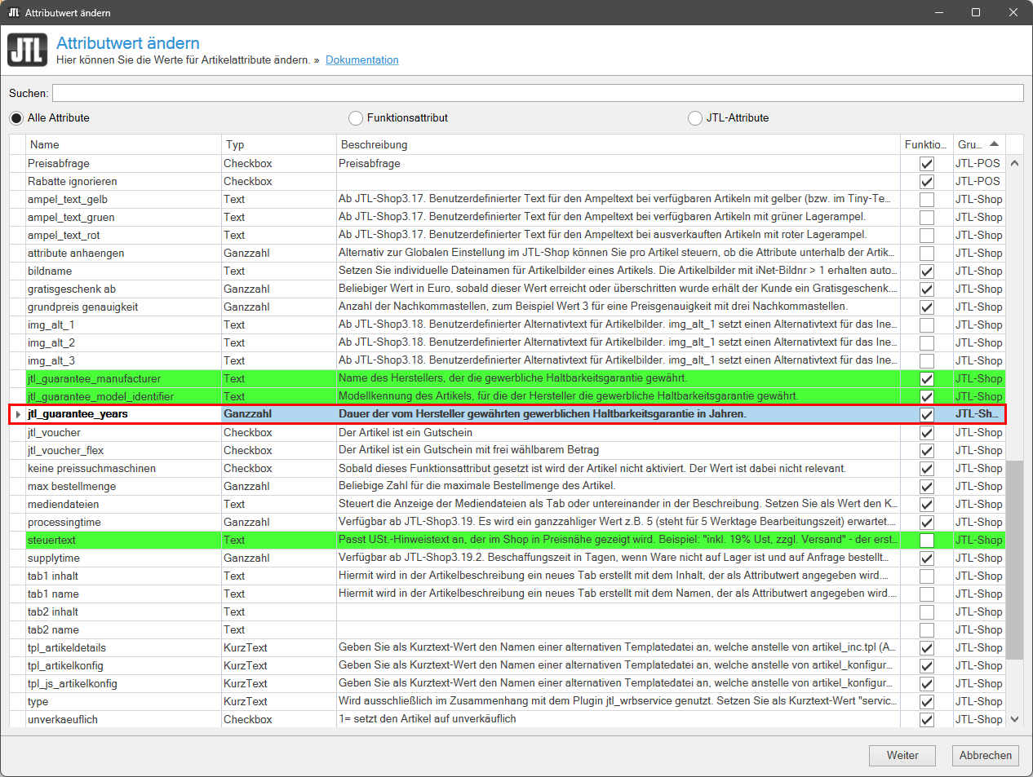Click JTL app icon in title bar
Screen dimensions: 1033x777
coord(13,12)
